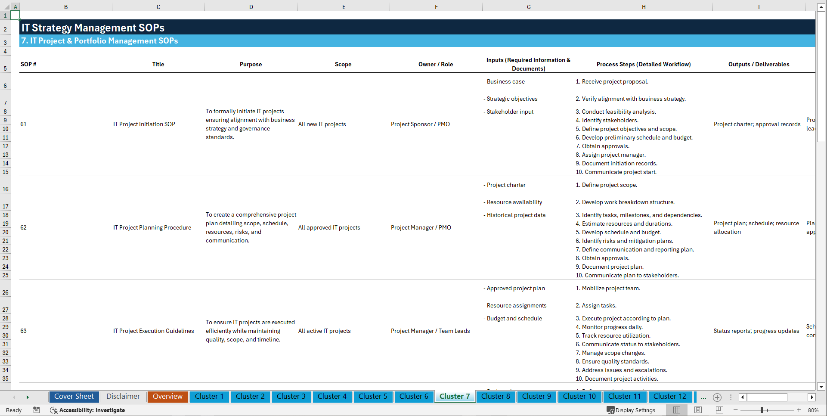Image resolution: width=827 pixels, height=416 pixels.
Task: Open the Cover Sheet tab
Action: pos(74,397)
